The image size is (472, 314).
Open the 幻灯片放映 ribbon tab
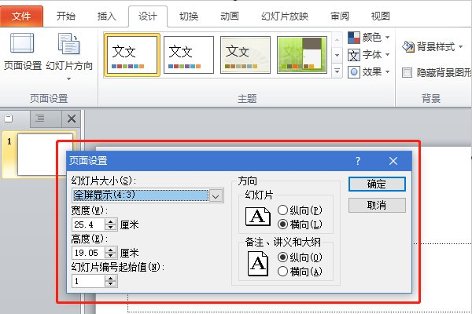click(x=285, y=16)
